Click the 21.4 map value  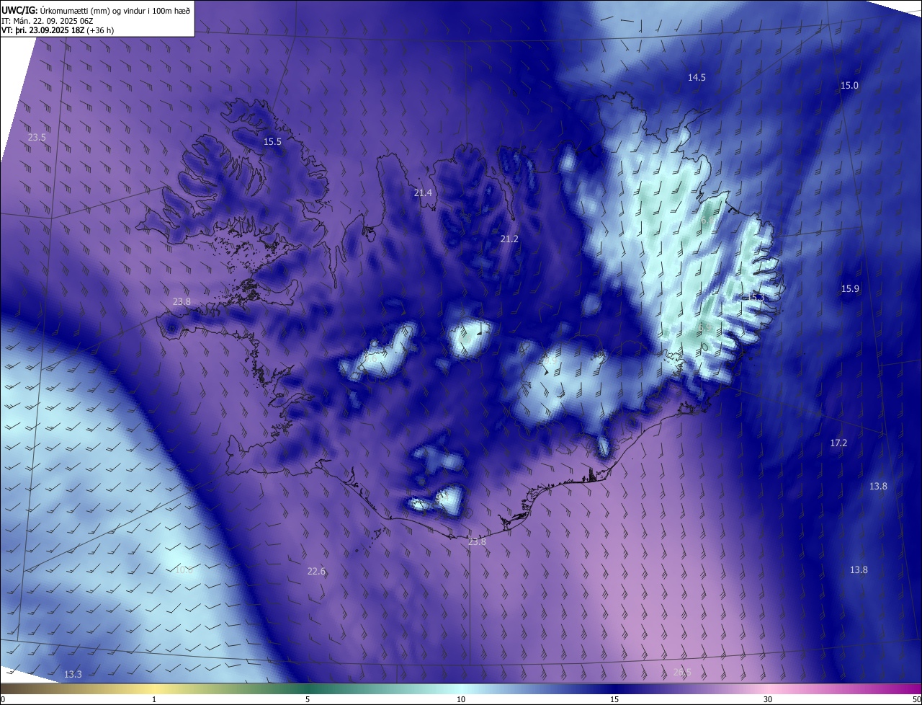pyautogui.click(x=423, y=192)
